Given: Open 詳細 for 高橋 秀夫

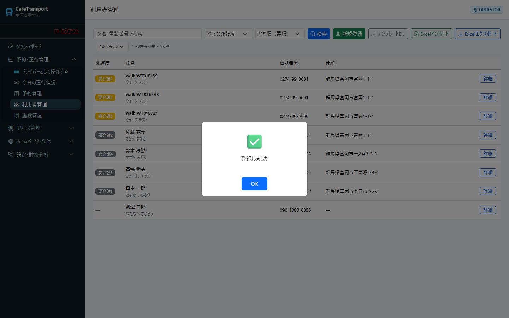Looking at the screenshot, I should (488, 172).
